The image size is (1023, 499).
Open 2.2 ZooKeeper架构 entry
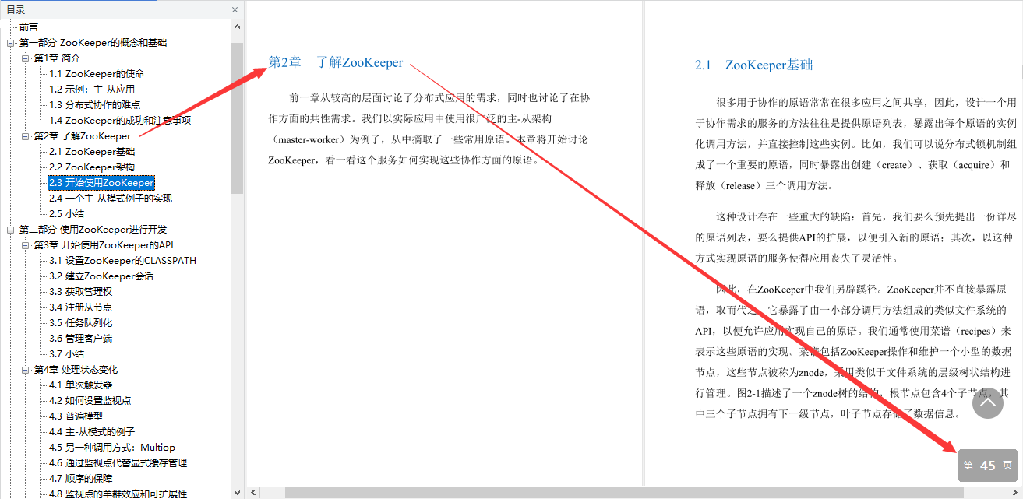click(x=92, y=167)
